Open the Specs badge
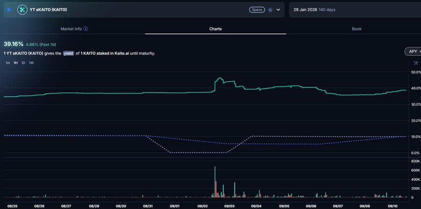Viewport: 421px width, 209px height. (257, 10)
